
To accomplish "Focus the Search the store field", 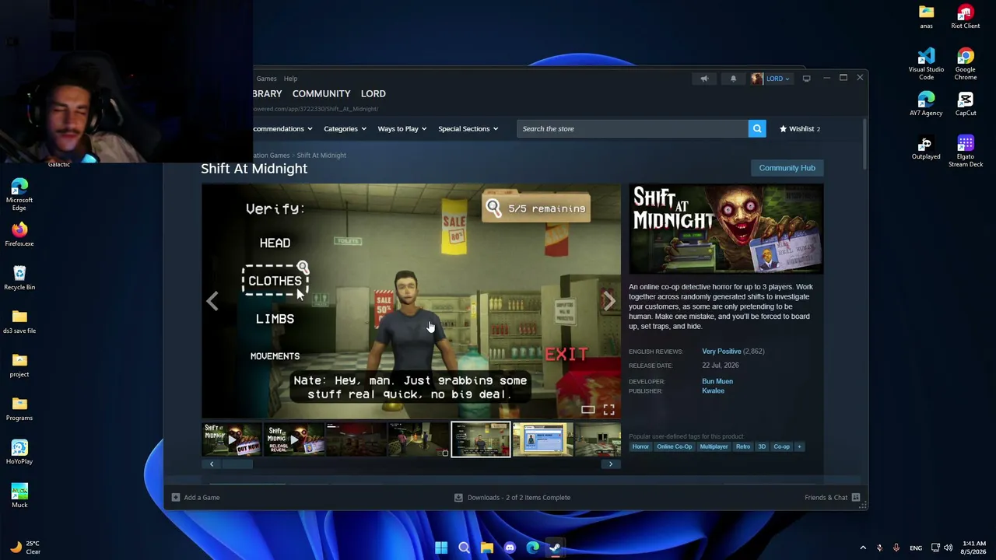I will click(633, 128).
